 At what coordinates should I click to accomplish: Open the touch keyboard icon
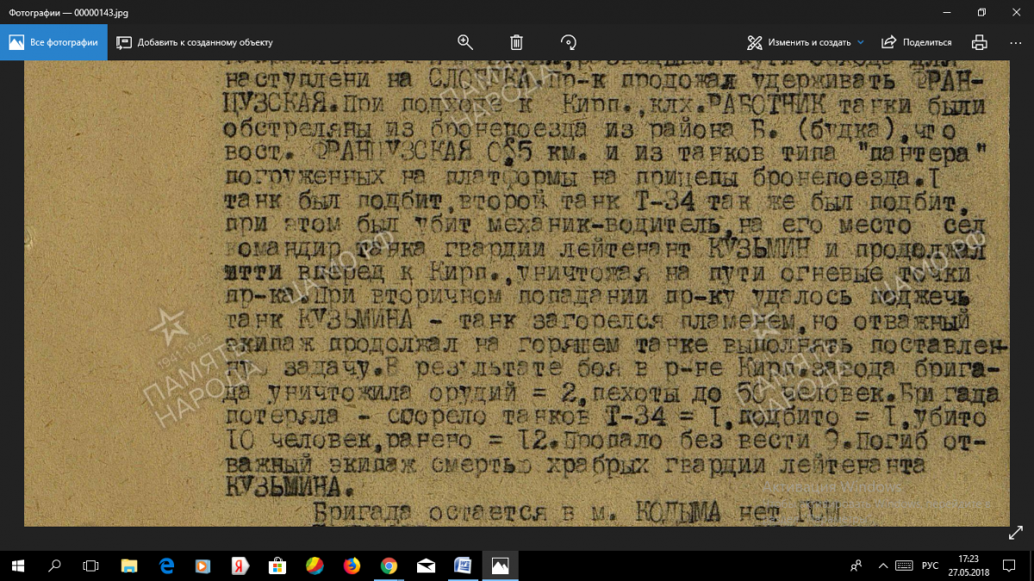click(x=904, y=565)
